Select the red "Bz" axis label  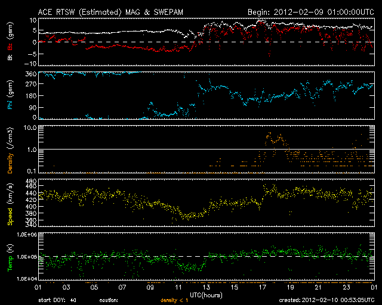point(10,46)
